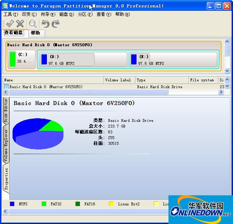The width and height of the screenshot is (233, 224).
Task: Click the Paragon app icon in the title bar
Action: (5, 6)
